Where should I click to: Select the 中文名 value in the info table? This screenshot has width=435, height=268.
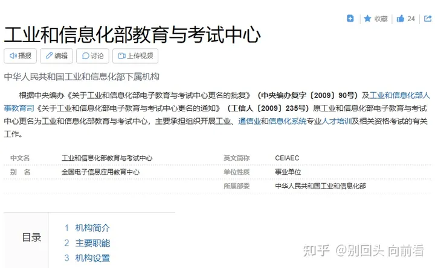(x=107, y=158)
